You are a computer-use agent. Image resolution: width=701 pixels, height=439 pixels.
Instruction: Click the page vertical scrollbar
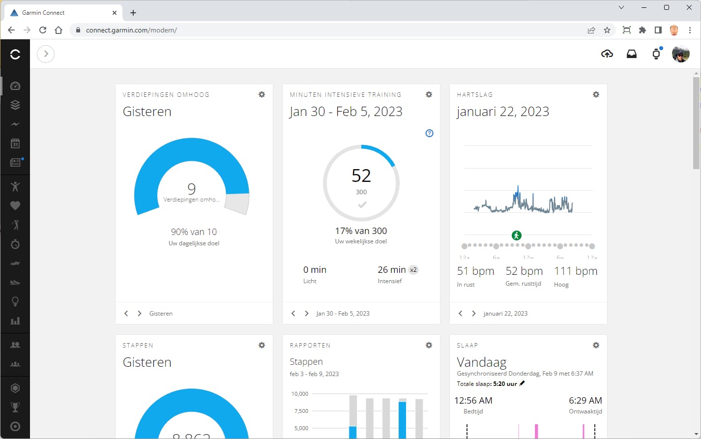[696, 123]
